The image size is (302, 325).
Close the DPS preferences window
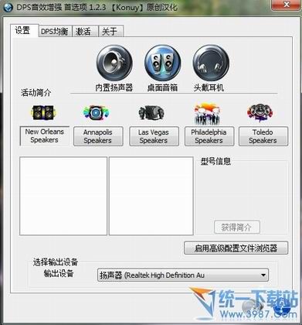point(287,5)
